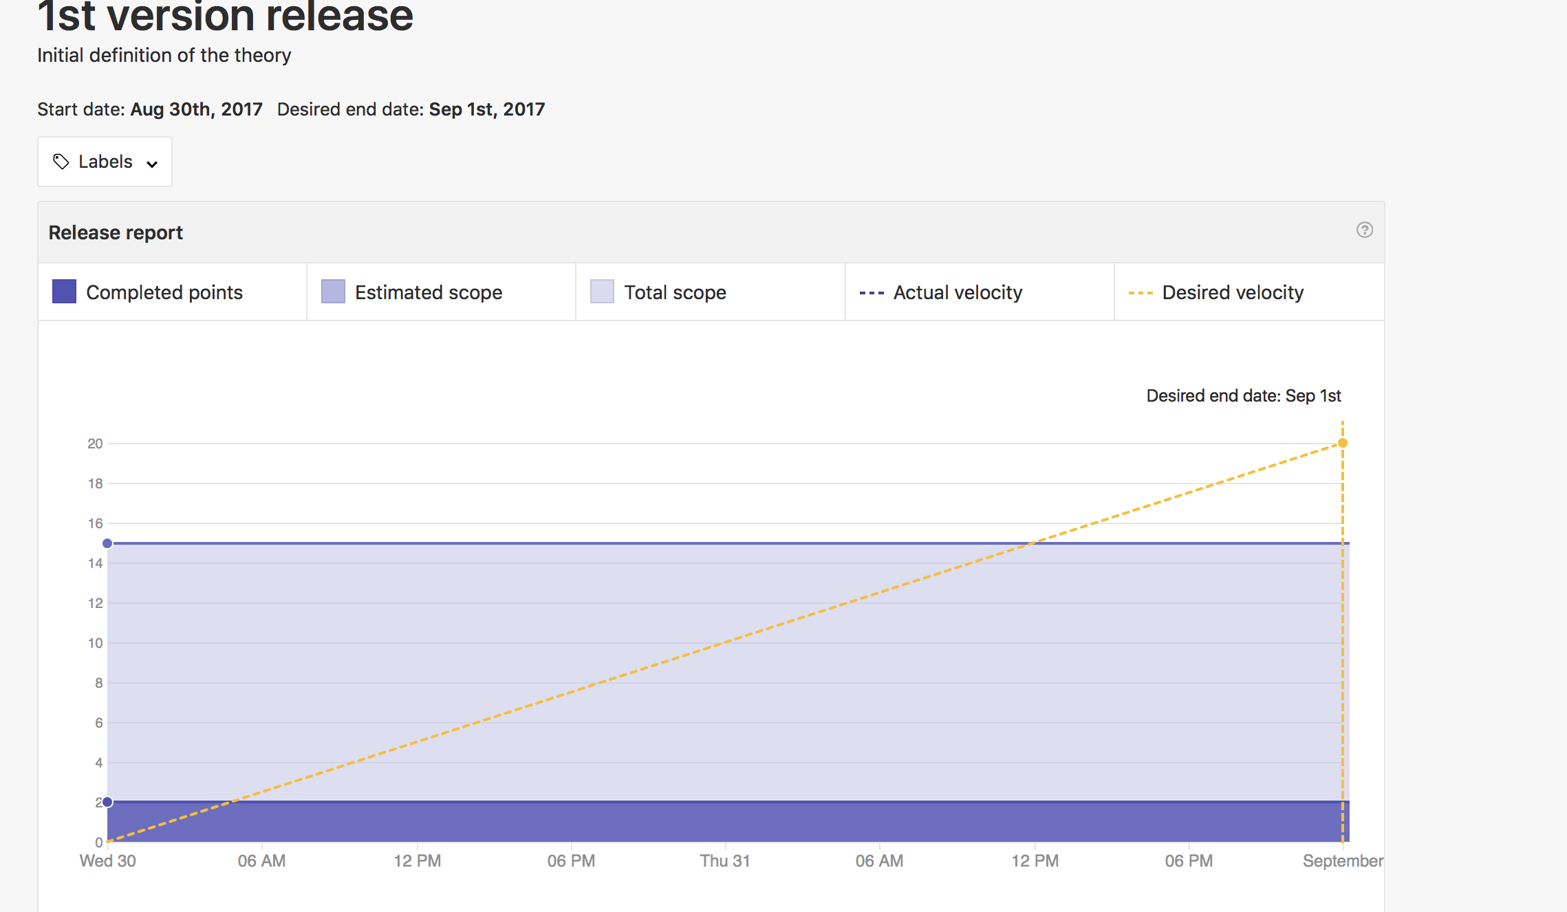Screen dimensions: 1567x912
Task: Click the '18' y-axis label
Action: 95,484
